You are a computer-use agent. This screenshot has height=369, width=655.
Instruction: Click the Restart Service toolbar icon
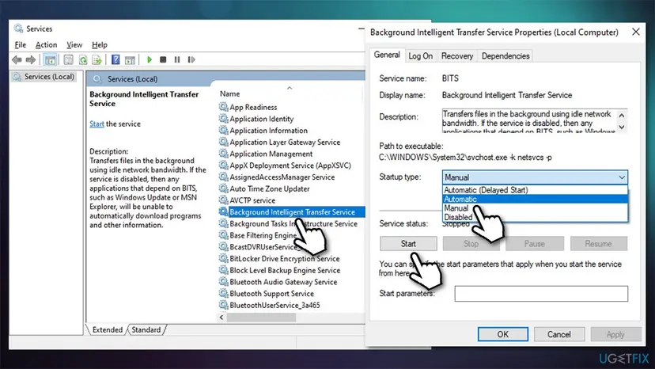click(x=191, y=60)
